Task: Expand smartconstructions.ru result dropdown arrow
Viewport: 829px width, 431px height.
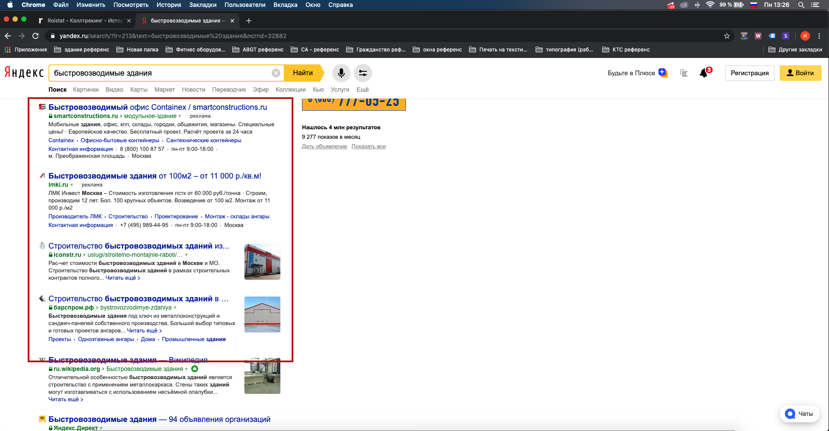Action: point(180,116)
